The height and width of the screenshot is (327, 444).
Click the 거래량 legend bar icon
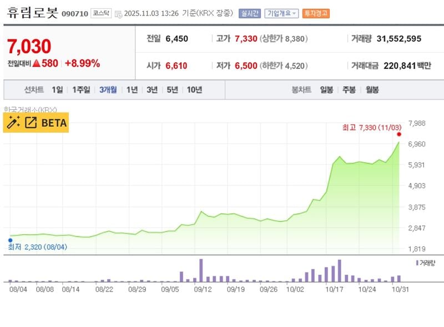(417, 262)
